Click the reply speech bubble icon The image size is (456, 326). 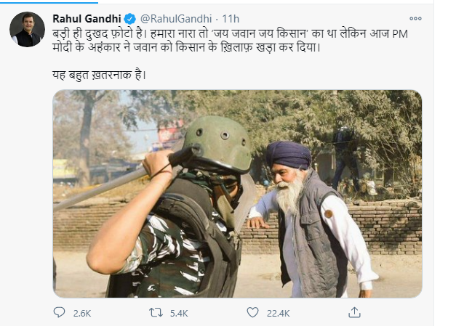click(x=60, y=312)
